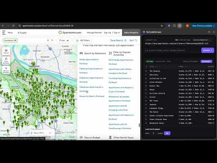The image size is (217, 163).
Task: Click Add a Property
Action: point(131,33)
